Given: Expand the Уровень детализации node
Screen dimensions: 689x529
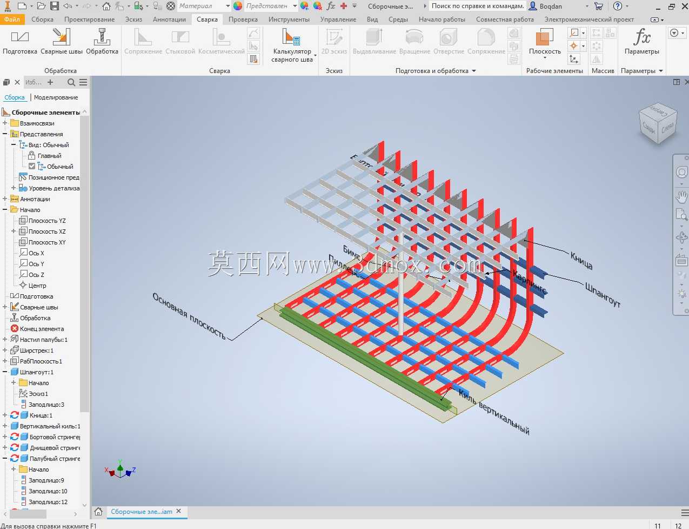Looking at the screenshot, I should click(x=14, y=188).
